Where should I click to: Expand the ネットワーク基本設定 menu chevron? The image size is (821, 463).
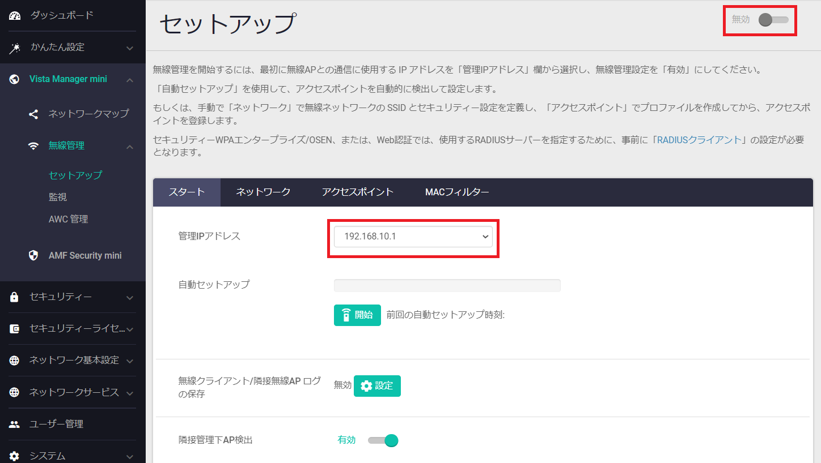[x=130, y=361]
